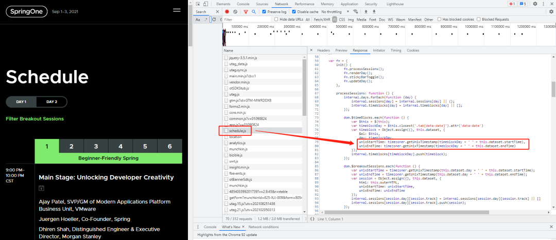The image size is (556, 240).
Task: Filter requests by Img
Action: [351, 20]
